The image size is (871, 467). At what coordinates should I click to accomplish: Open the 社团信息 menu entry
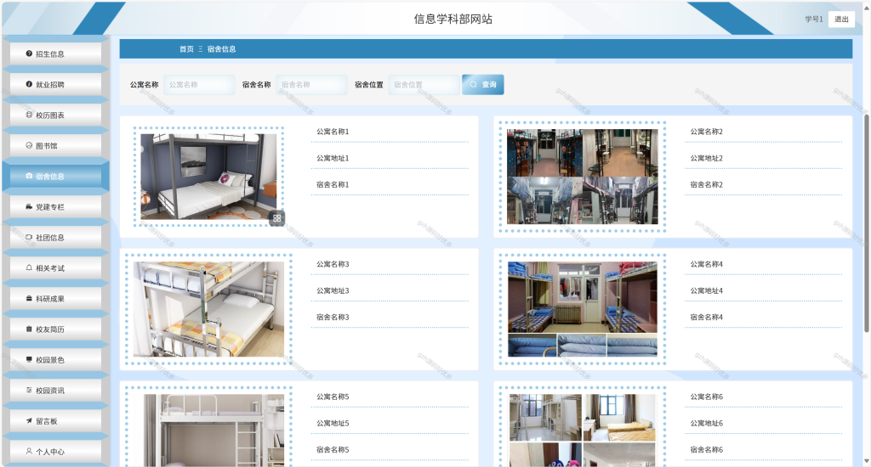[55, 237]
